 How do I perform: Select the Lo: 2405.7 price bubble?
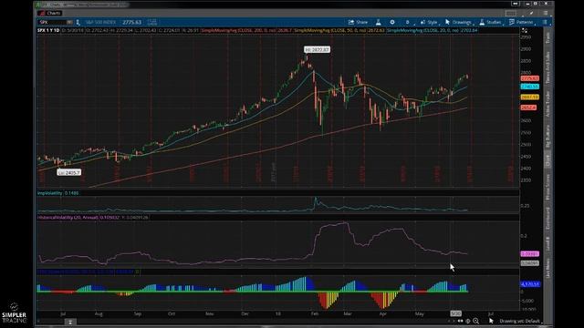click(x=69, y=172)
